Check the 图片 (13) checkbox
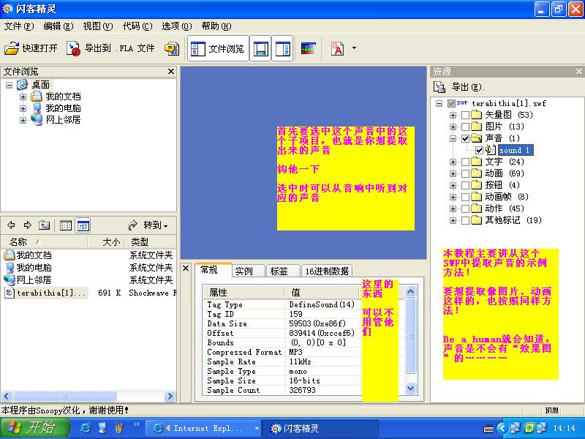The width and height of the screenshot is (585, 439). click(x=465, y=127)
